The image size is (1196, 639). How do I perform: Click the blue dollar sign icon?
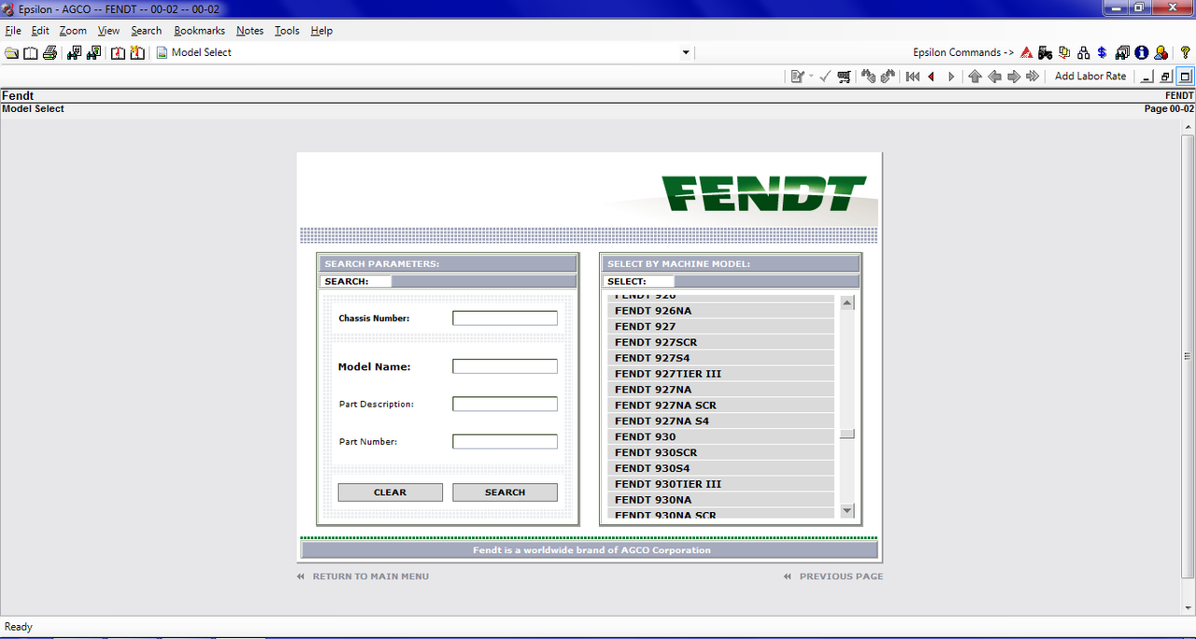1103,52
